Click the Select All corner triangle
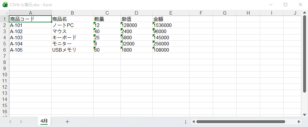Viewport: 308px width, 127px height. coord(6,13)
